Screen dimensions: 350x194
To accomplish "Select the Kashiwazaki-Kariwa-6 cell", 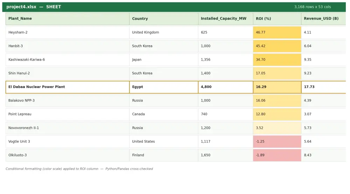I will coord(68,60).
